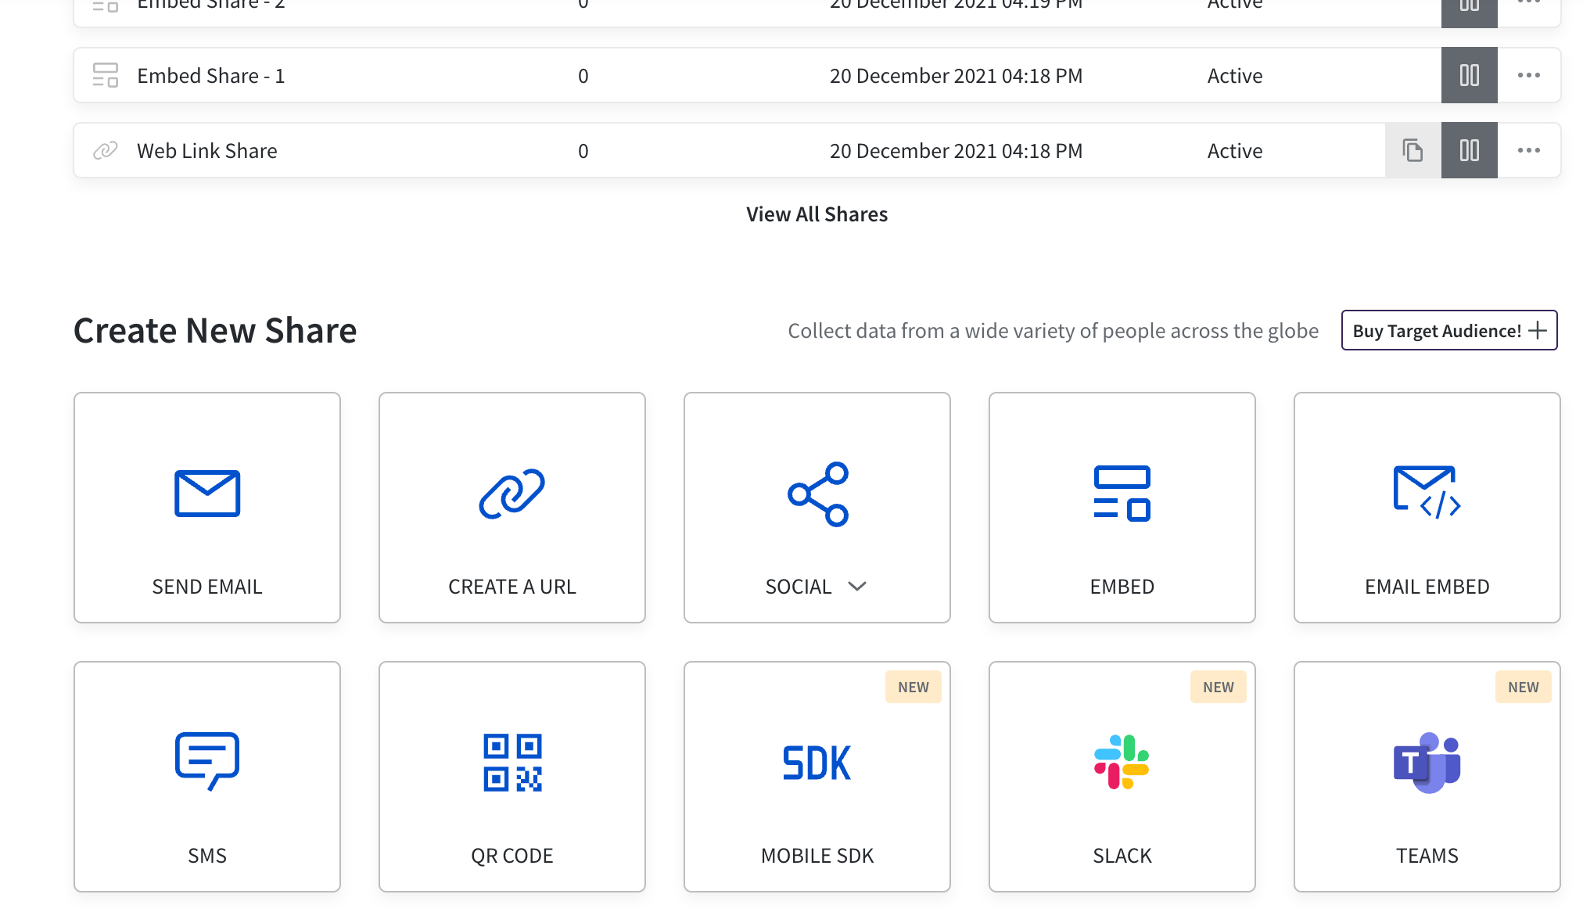Click NEW badge on Teams card
The height and width of the screenshot is (923, 1583).
pos(1524,687)
